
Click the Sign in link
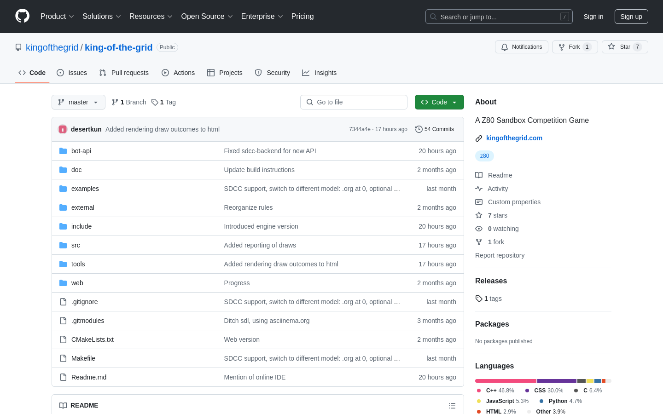point(593,17)
